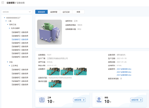
Task: Go to 设备管理 in the breadcrumb
Action: (11, 3)
